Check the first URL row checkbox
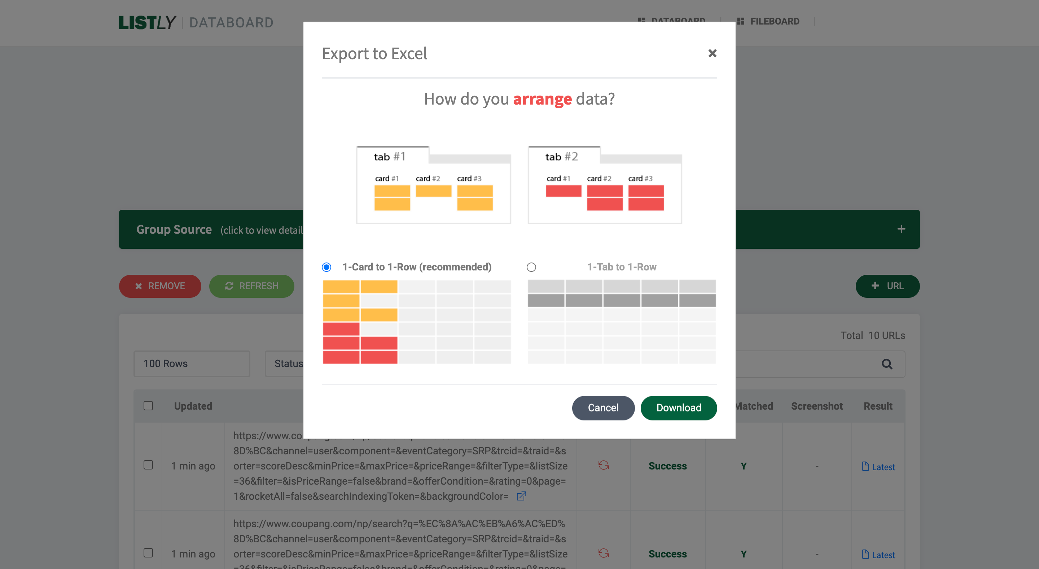Screen dimensions: 1039x569 point(148,465)
